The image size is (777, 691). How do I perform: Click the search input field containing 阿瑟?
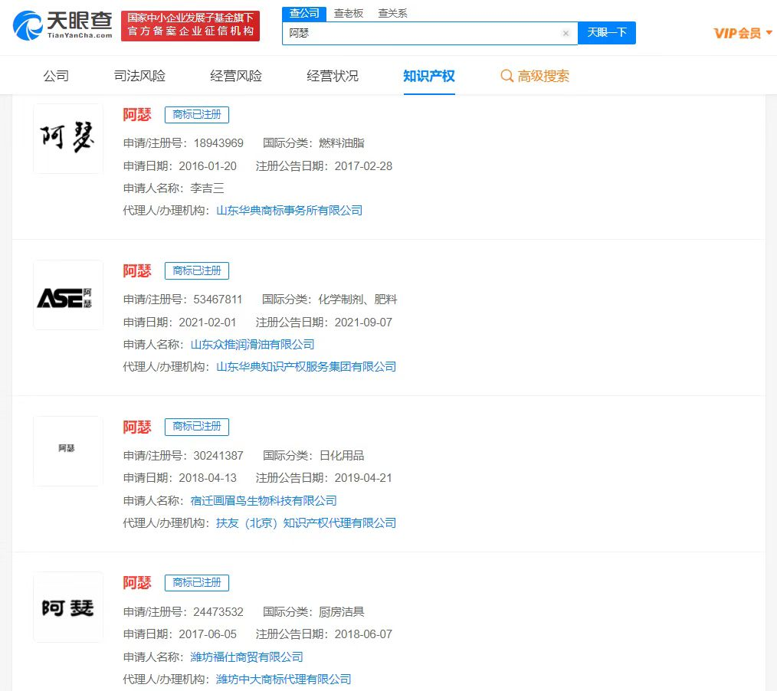click(x=421, y=34)
